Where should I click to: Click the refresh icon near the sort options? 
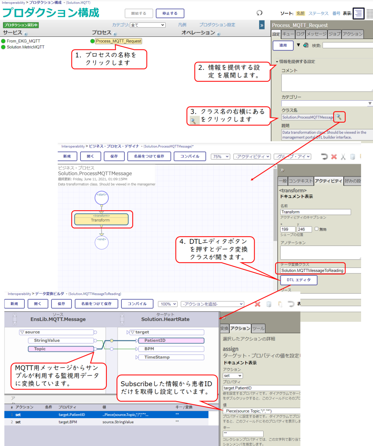tap(259, 13)
